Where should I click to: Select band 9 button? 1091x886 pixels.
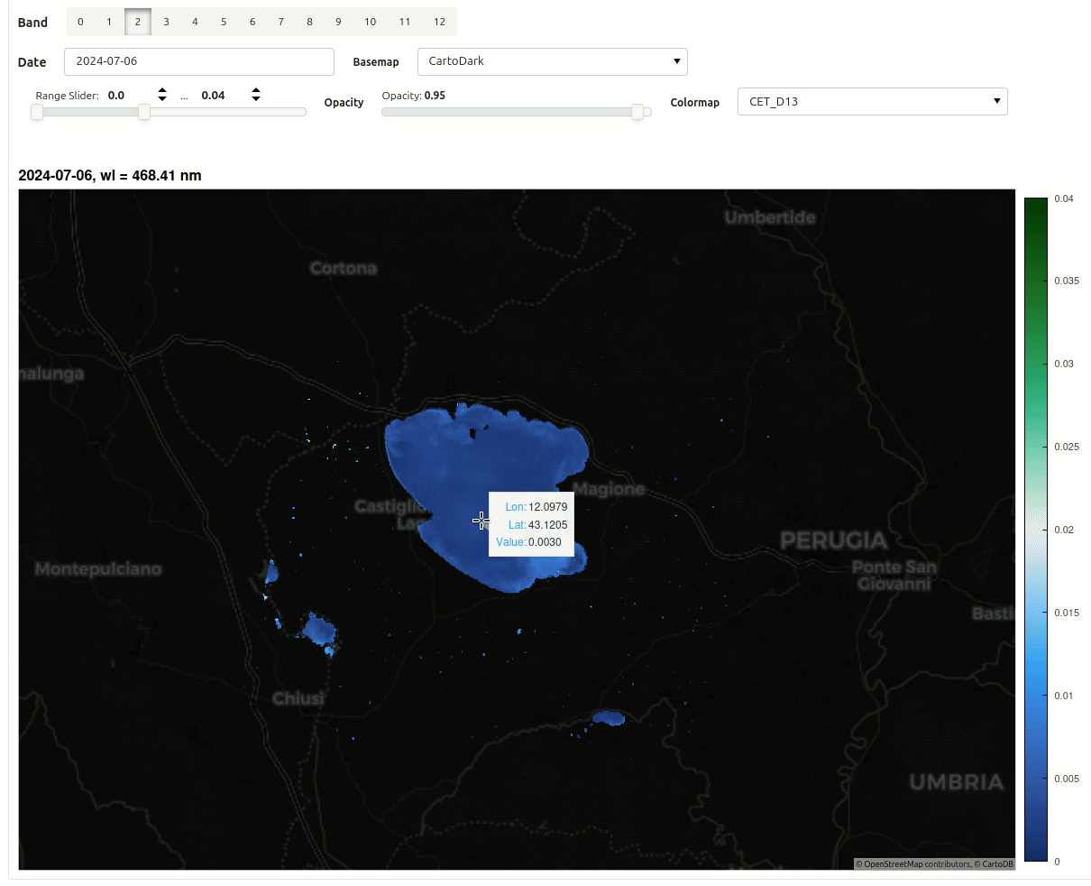click(x=338, y=22)
